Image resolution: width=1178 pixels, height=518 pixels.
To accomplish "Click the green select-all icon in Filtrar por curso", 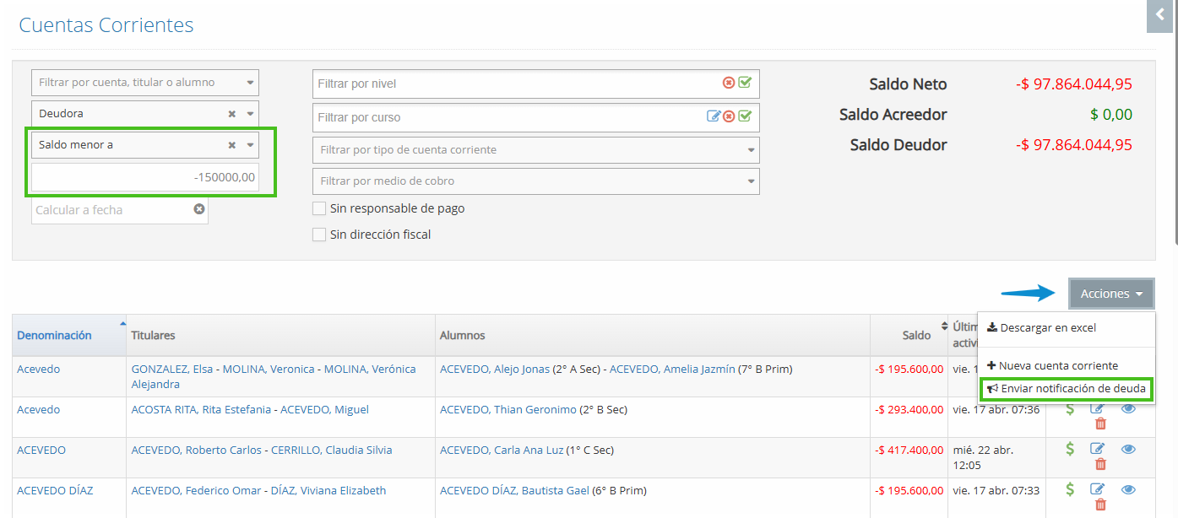I will (745, 116).
